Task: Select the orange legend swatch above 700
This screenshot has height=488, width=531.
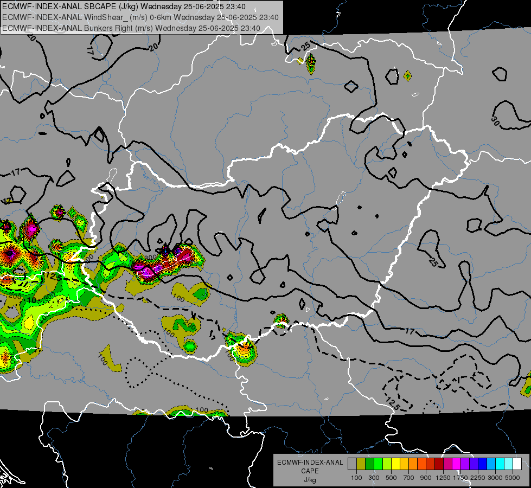Action: coord(413,464)
